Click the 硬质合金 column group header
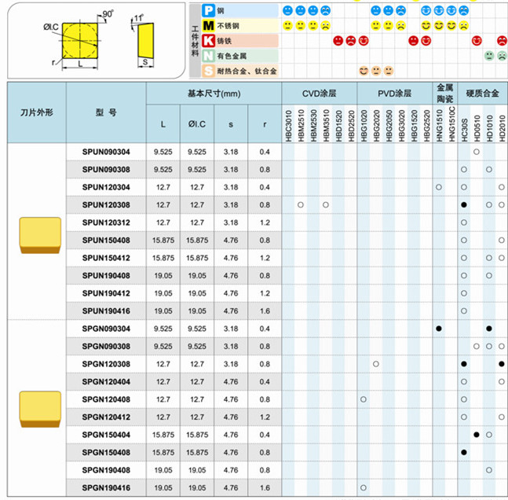The height and width of the screenshot is (500, 508). [482, 91]
